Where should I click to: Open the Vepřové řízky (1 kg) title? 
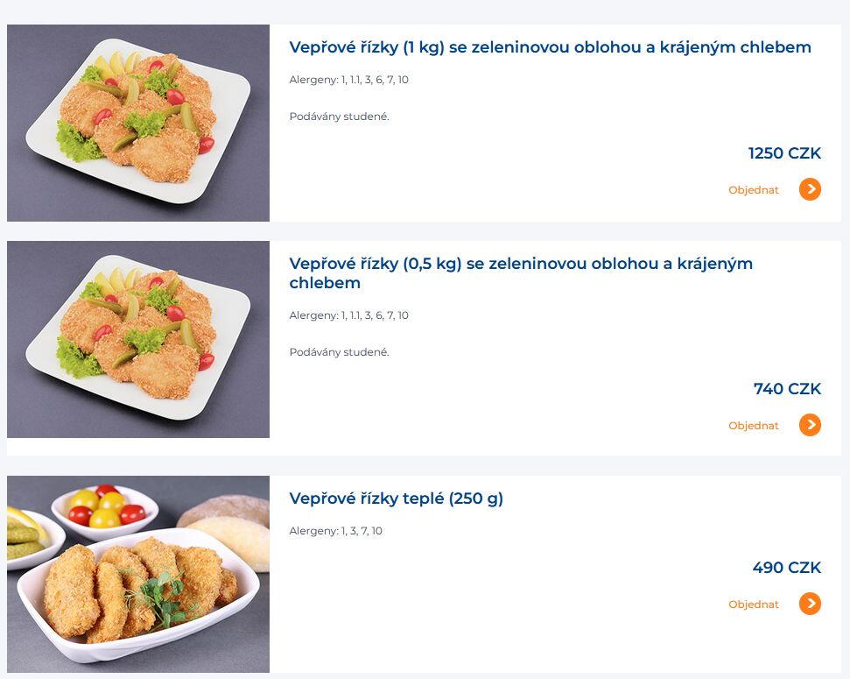[x=550, y=47]
